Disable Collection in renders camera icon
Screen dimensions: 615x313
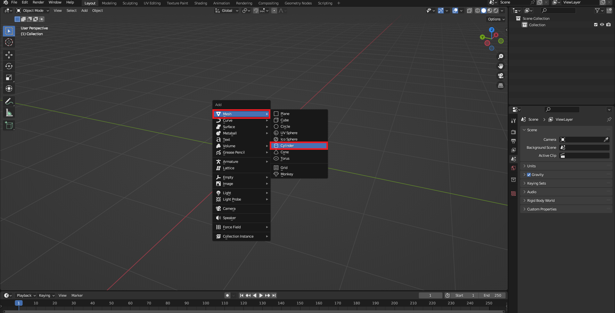coord(609,25)
